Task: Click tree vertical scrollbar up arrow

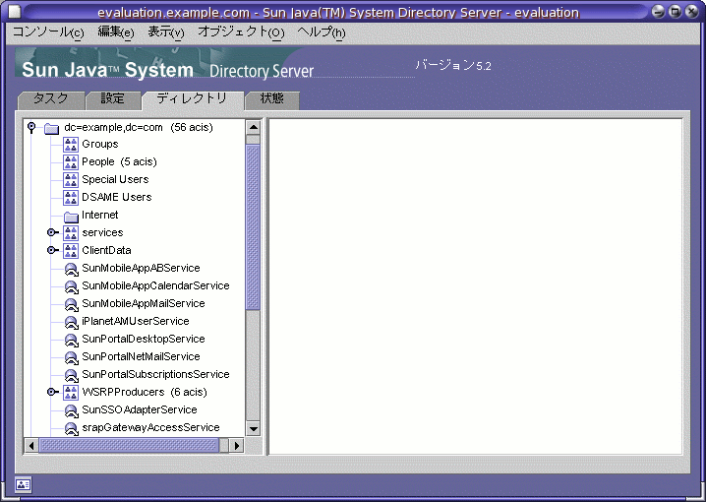Action: [x=253, y=128]
